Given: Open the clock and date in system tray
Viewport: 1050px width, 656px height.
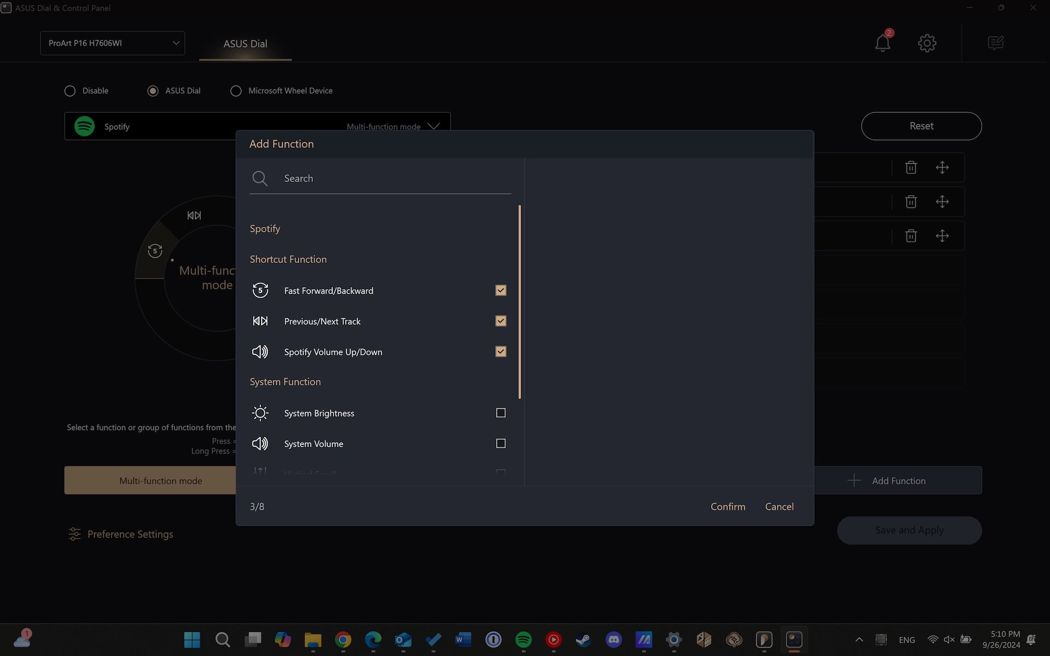Looking at the screenshot, I should coord(1001,640).
